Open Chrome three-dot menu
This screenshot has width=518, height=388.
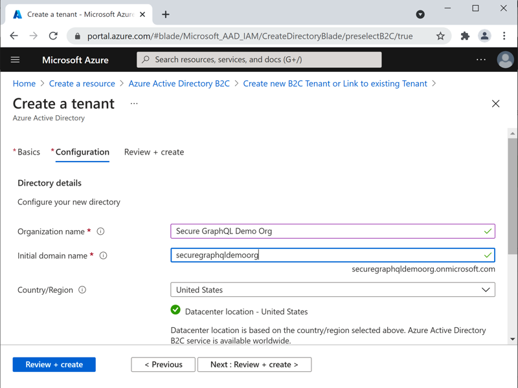pos(504,36)
